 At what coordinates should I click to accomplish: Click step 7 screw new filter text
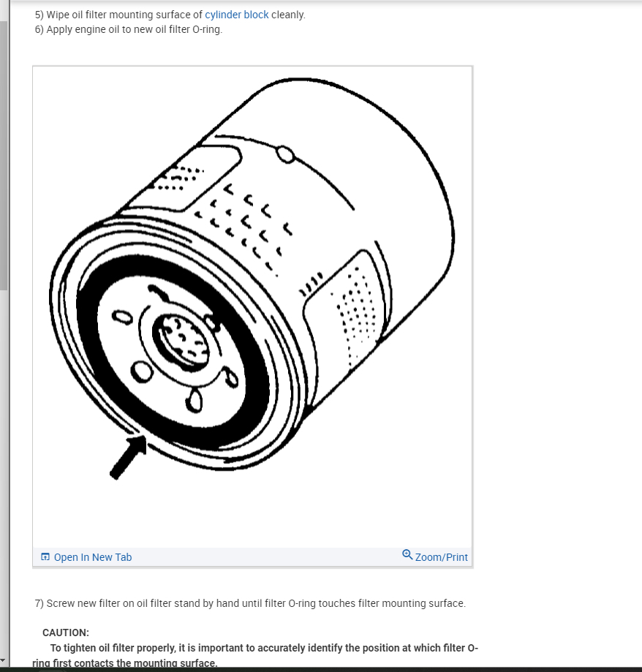pos(250,603)
